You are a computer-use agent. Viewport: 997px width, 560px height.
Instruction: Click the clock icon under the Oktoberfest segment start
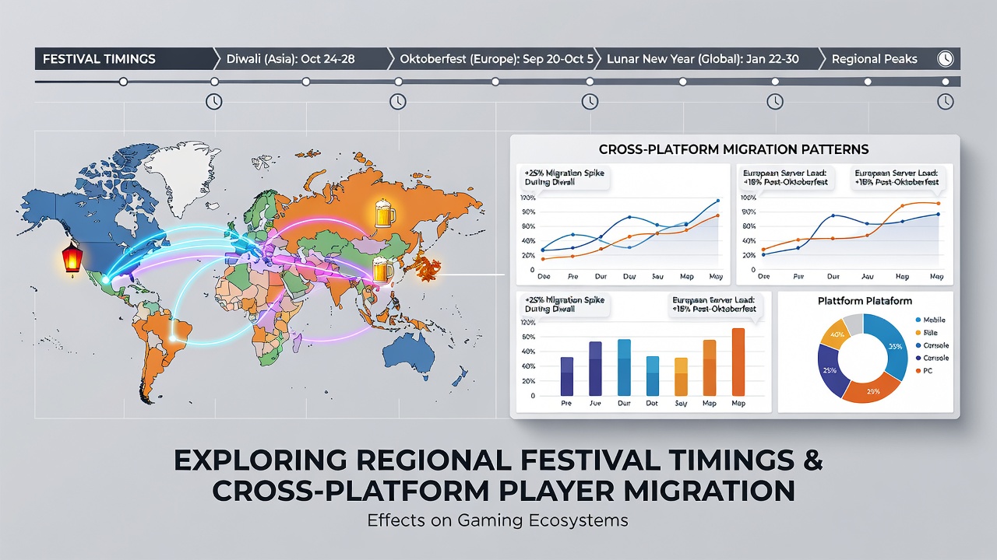[x=397, y=101]
